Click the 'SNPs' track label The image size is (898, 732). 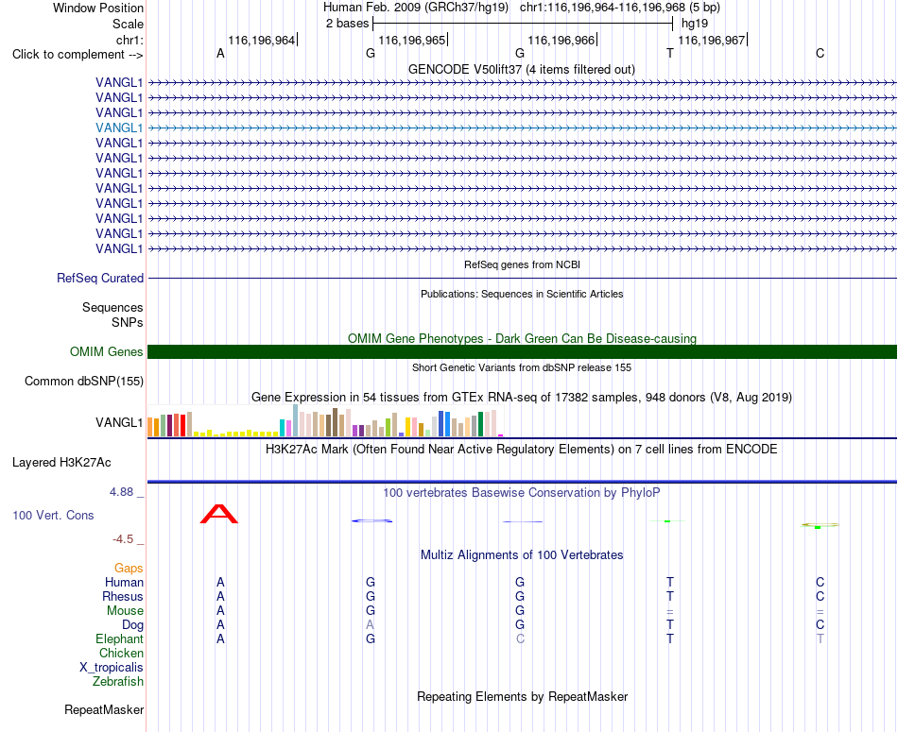128,322
